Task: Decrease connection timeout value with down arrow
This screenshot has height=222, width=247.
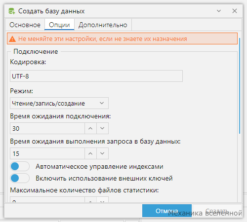Action: 102,128
